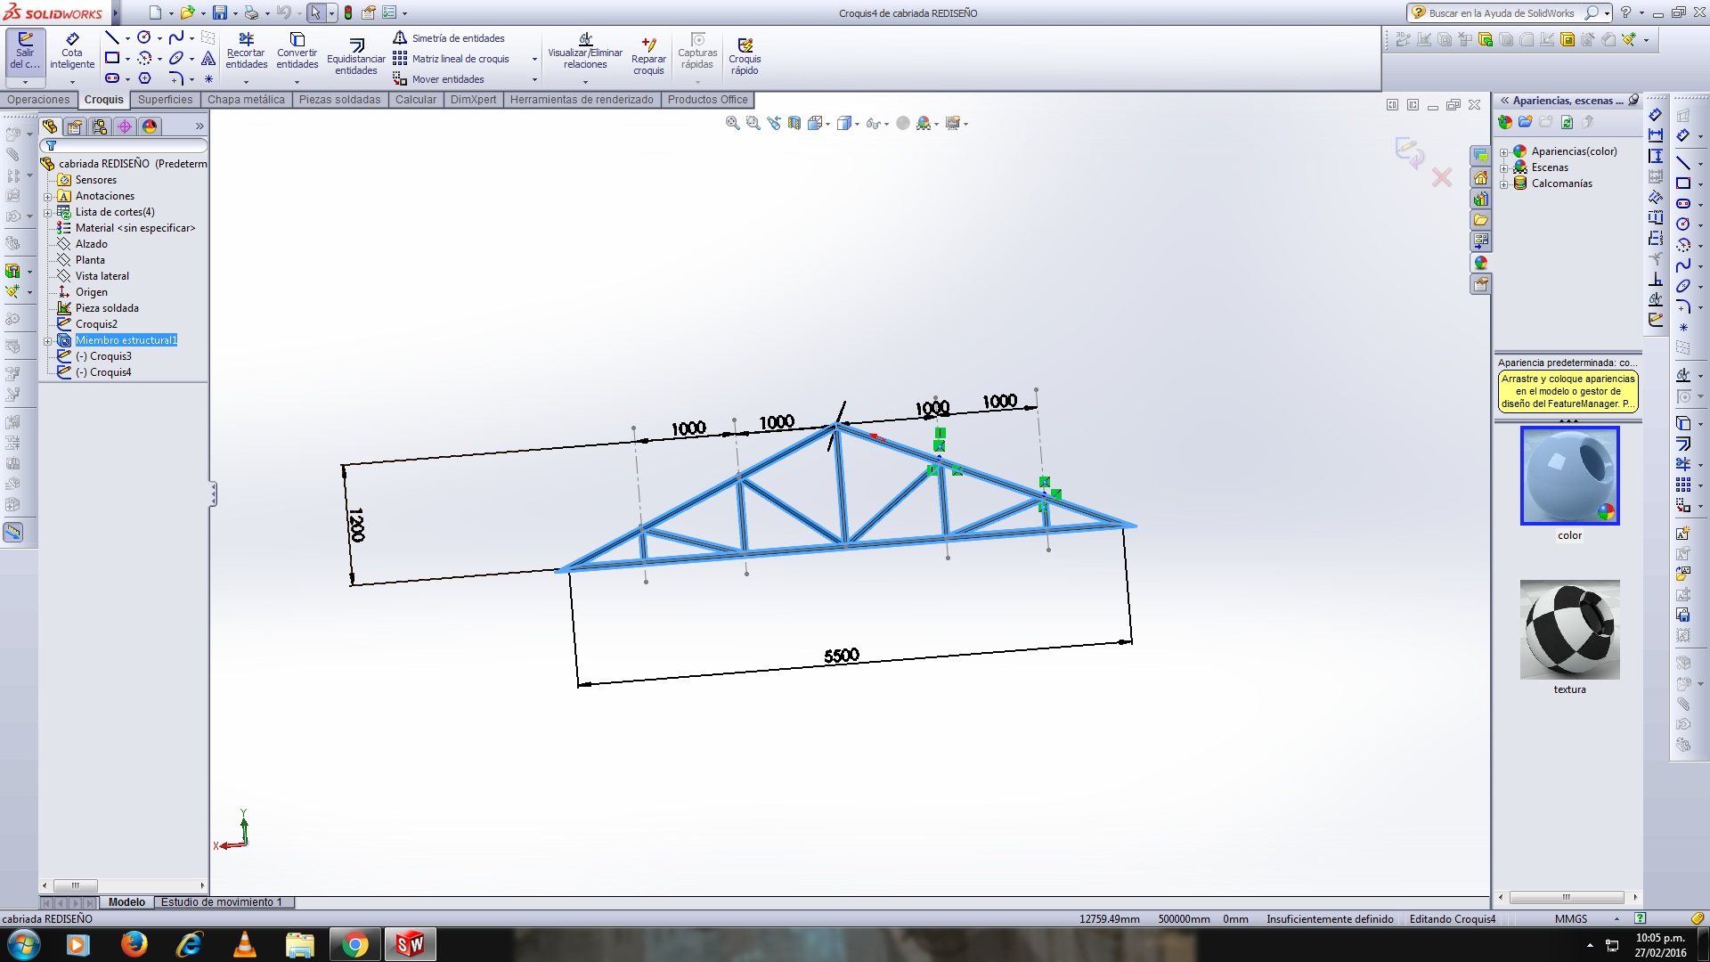Expand Miembro estructural1 tree node

click(48, 341)
